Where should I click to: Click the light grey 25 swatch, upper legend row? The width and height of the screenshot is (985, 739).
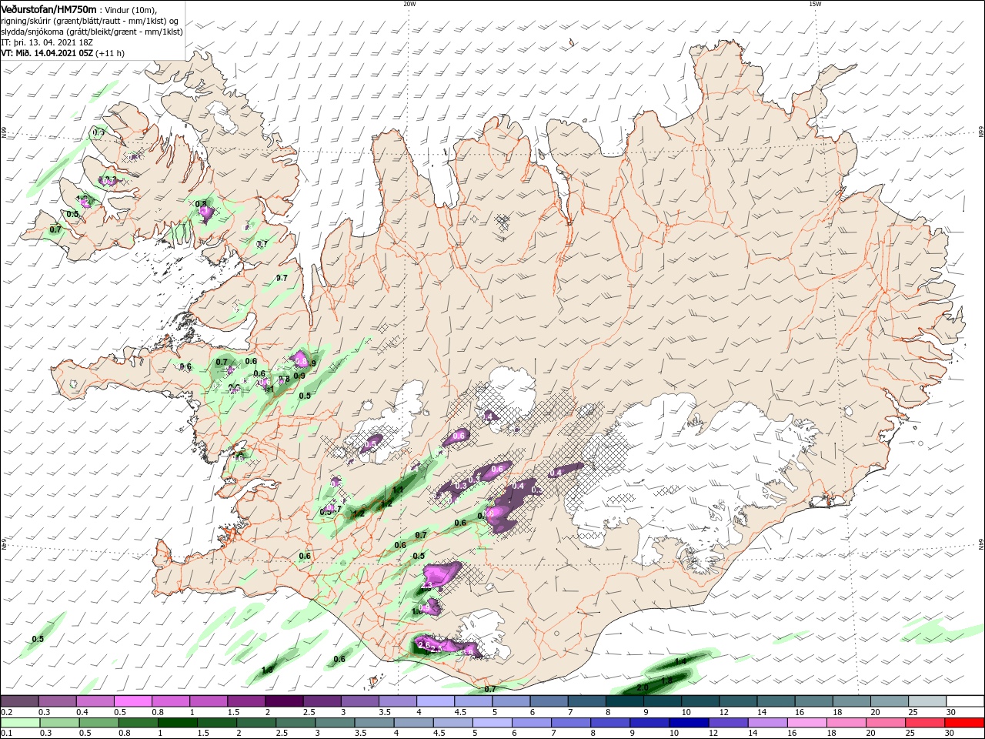928,701
